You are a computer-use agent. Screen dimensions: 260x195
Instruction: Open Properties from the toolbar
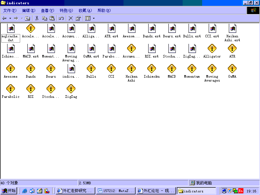point(78,18)
